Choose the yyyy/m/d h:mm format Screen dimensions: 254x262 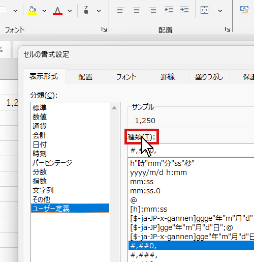192,172
